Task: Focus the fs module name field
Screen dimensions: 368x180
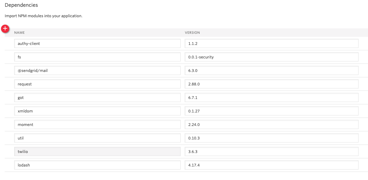Action: pos(97,57)
